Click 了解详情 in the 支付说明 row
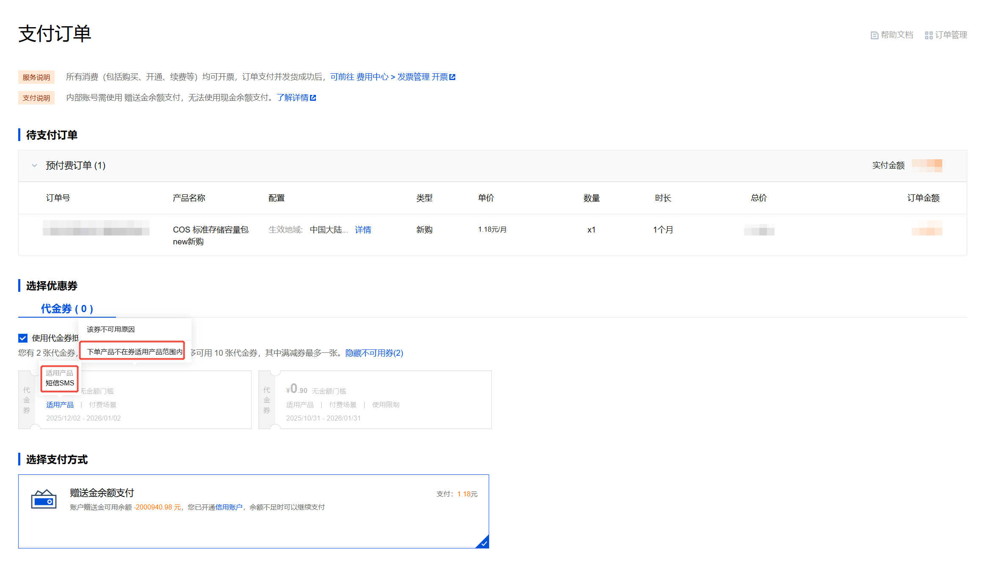The image size is (988, 587). point(292,97)
